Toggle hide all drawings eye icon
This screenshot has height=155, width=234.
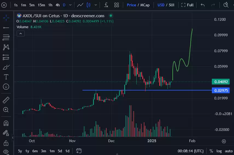pyautogui.click(x=6, y=152)
